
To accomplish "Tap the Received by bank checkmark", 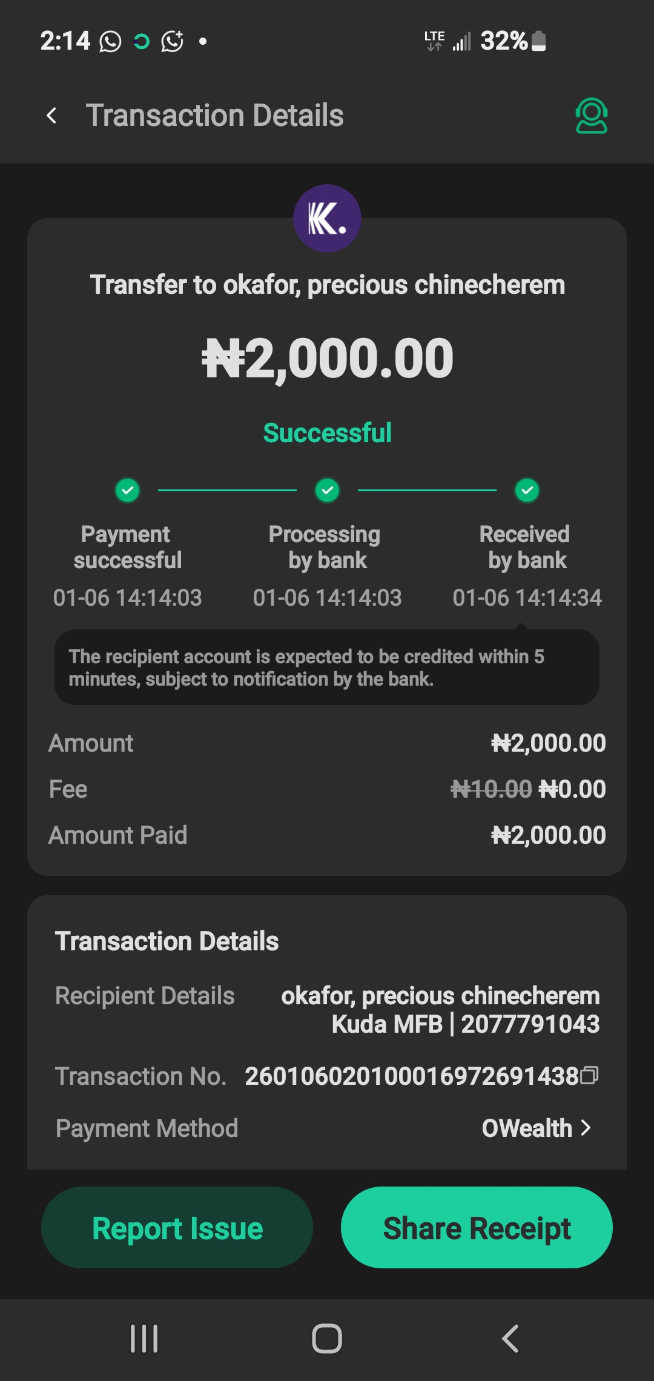I will [527, 490].
